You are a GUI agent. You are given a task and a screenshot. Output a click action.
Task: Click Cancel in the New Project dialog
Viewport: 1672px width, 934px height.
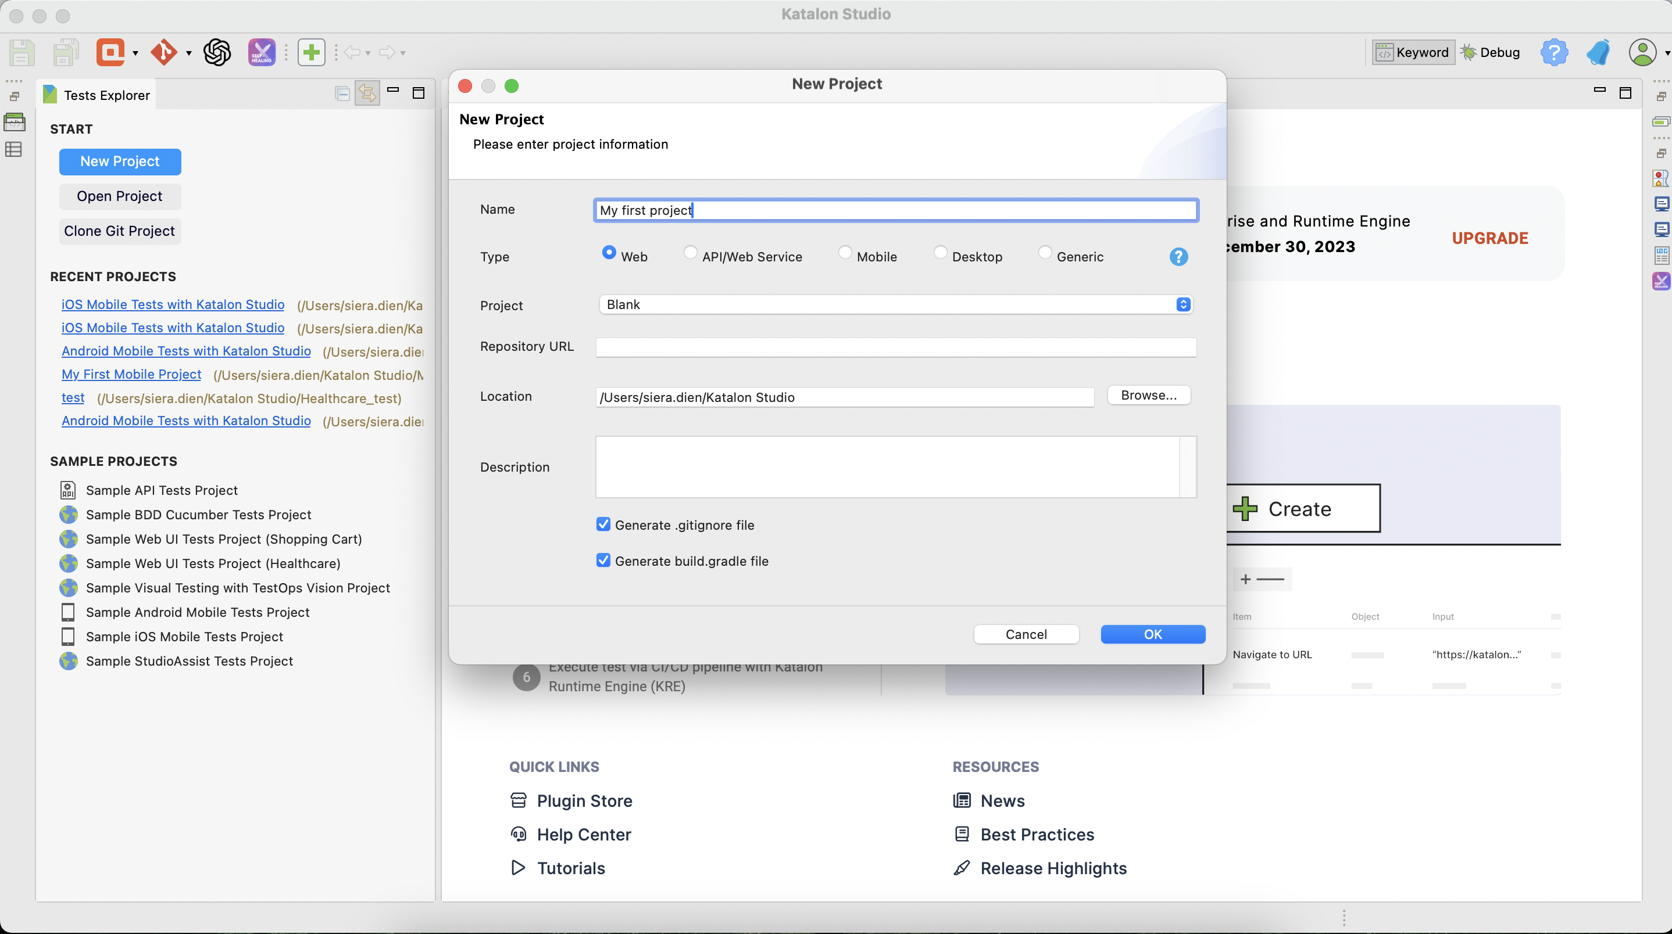pos(1026,634)
